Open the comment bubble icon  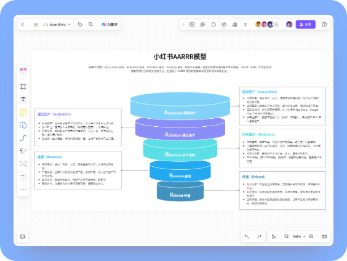[x=213, y=25]
